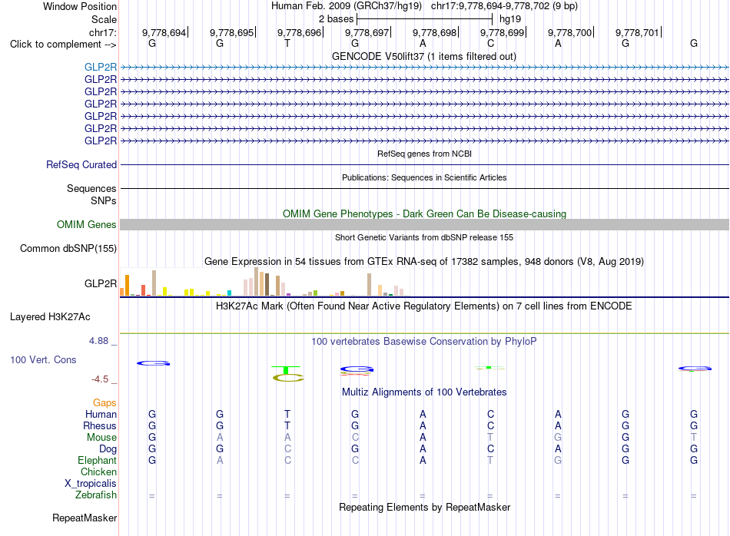Click the -4.5 PhyloP lower scale value
The image size is (730, 536).
100,379
